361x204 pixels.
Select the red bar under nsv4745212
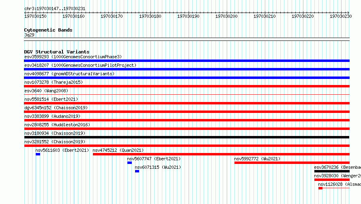click(x=221, y=154)
